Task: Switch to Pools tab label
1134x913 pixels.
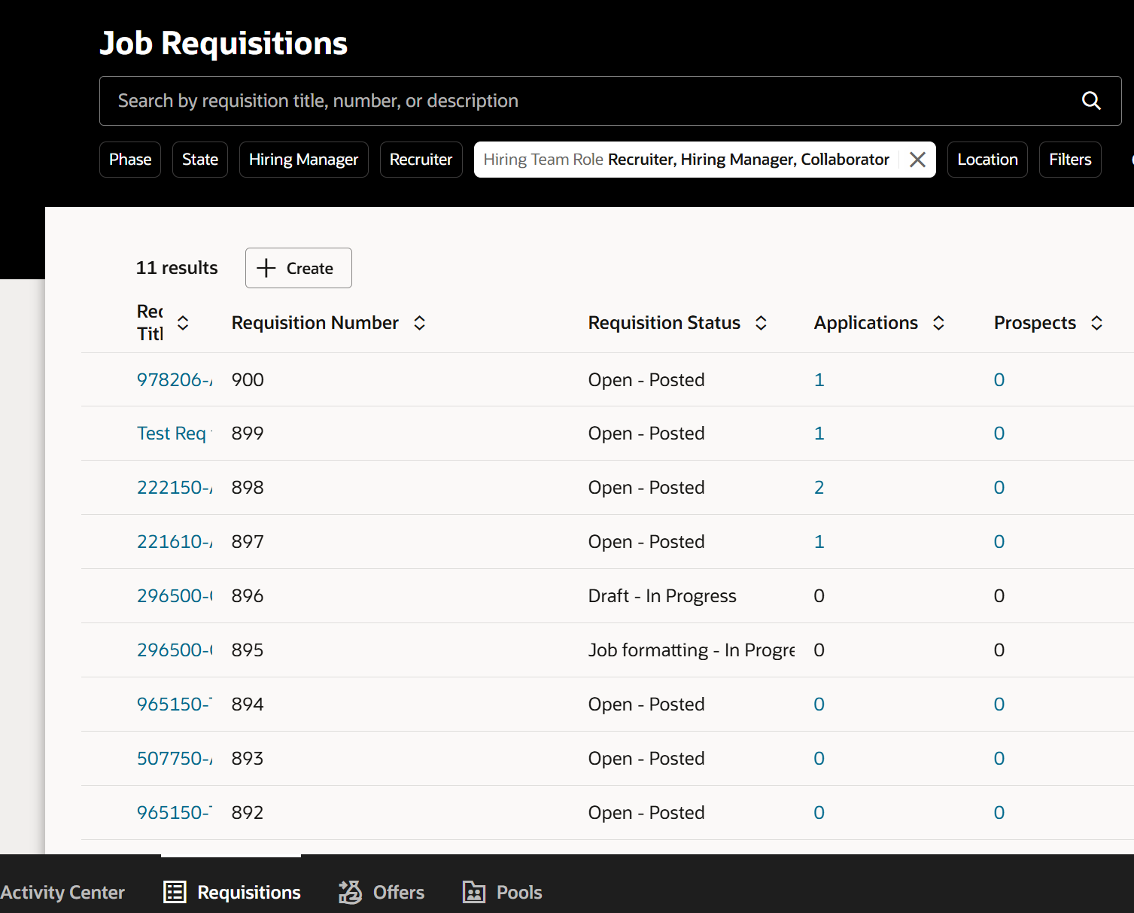Action: (x=519, y=892)
